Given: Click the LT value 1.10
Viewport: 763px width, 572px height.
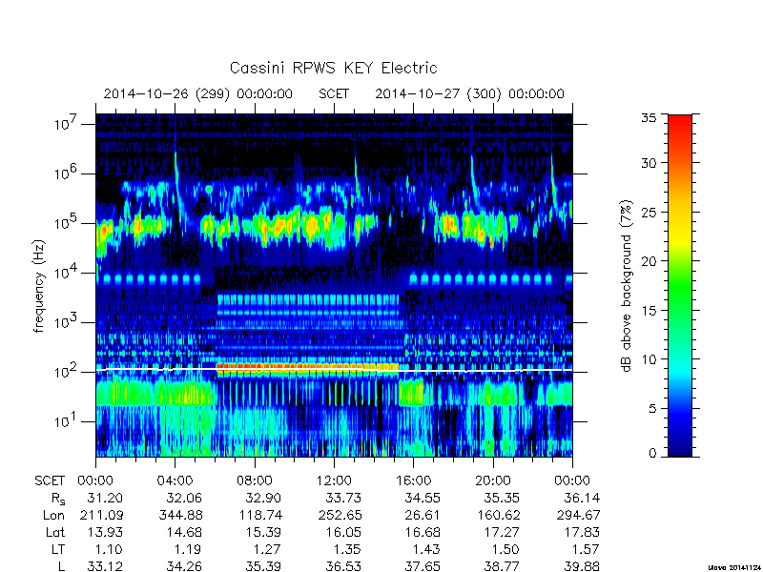Looking at the screenshot, I should [109, 549].
